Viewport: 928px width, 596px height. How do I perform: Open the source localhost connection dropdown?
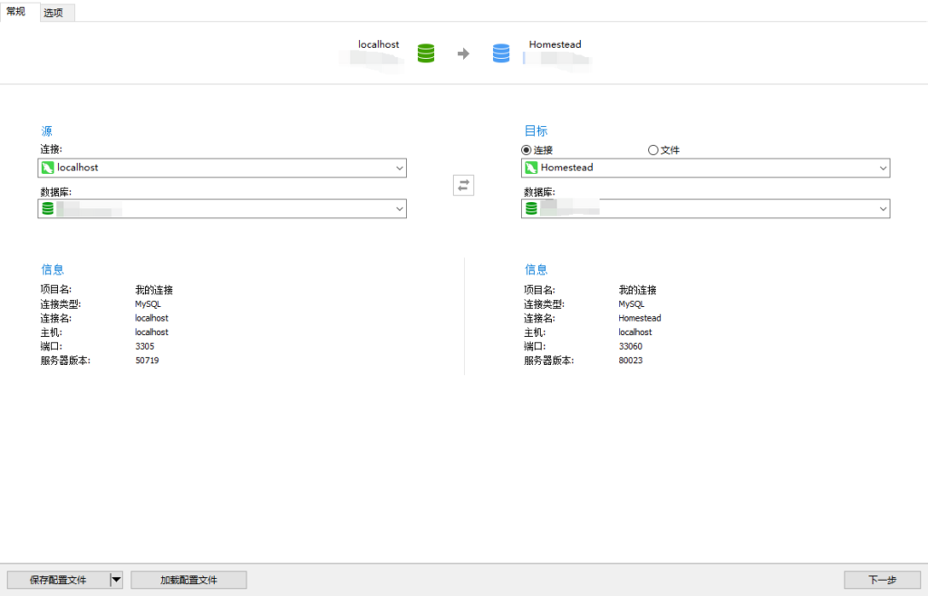pyautogui.click(x=400, y=168)
